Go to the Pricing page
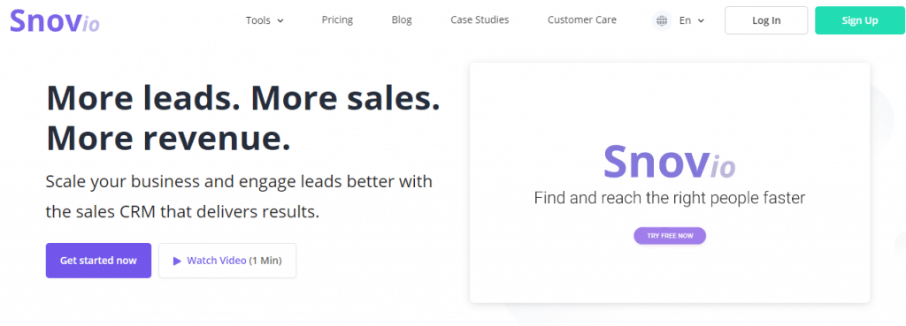 pos(337,19)
